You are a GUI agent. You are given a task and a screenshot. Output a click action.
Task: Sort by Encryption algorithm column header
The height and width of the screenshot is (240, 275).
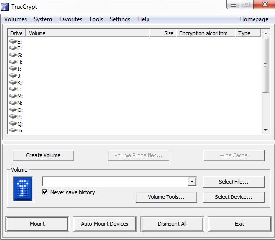206,33
